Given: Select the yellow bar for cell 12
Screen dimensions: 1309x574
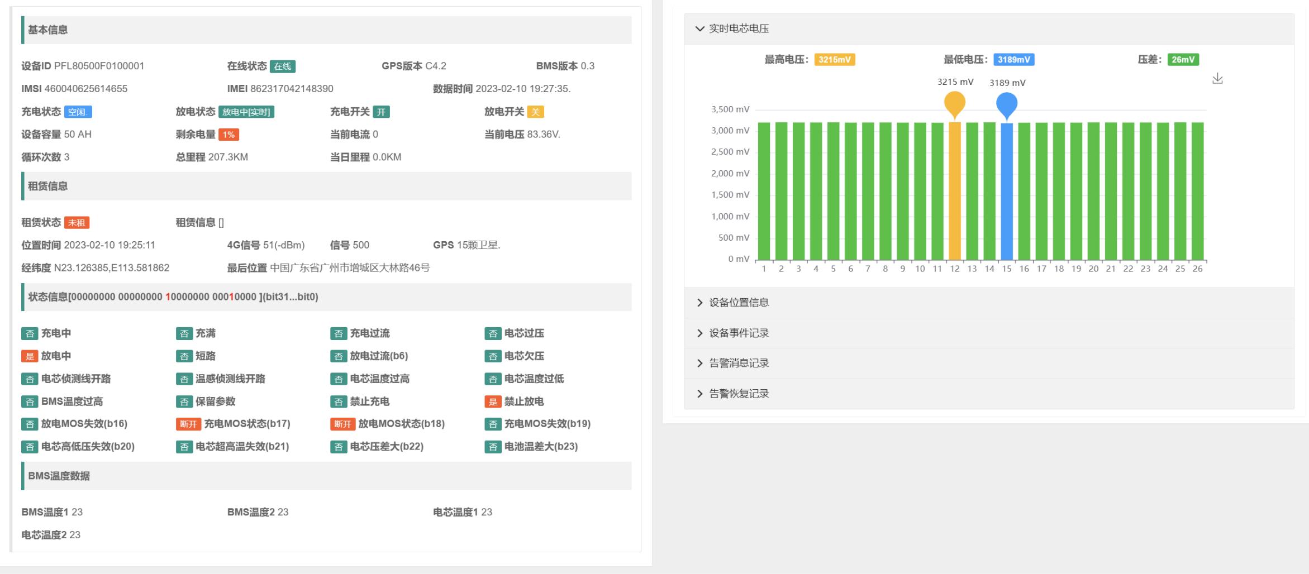Looking at the screenshot, I should coord(955,191).
